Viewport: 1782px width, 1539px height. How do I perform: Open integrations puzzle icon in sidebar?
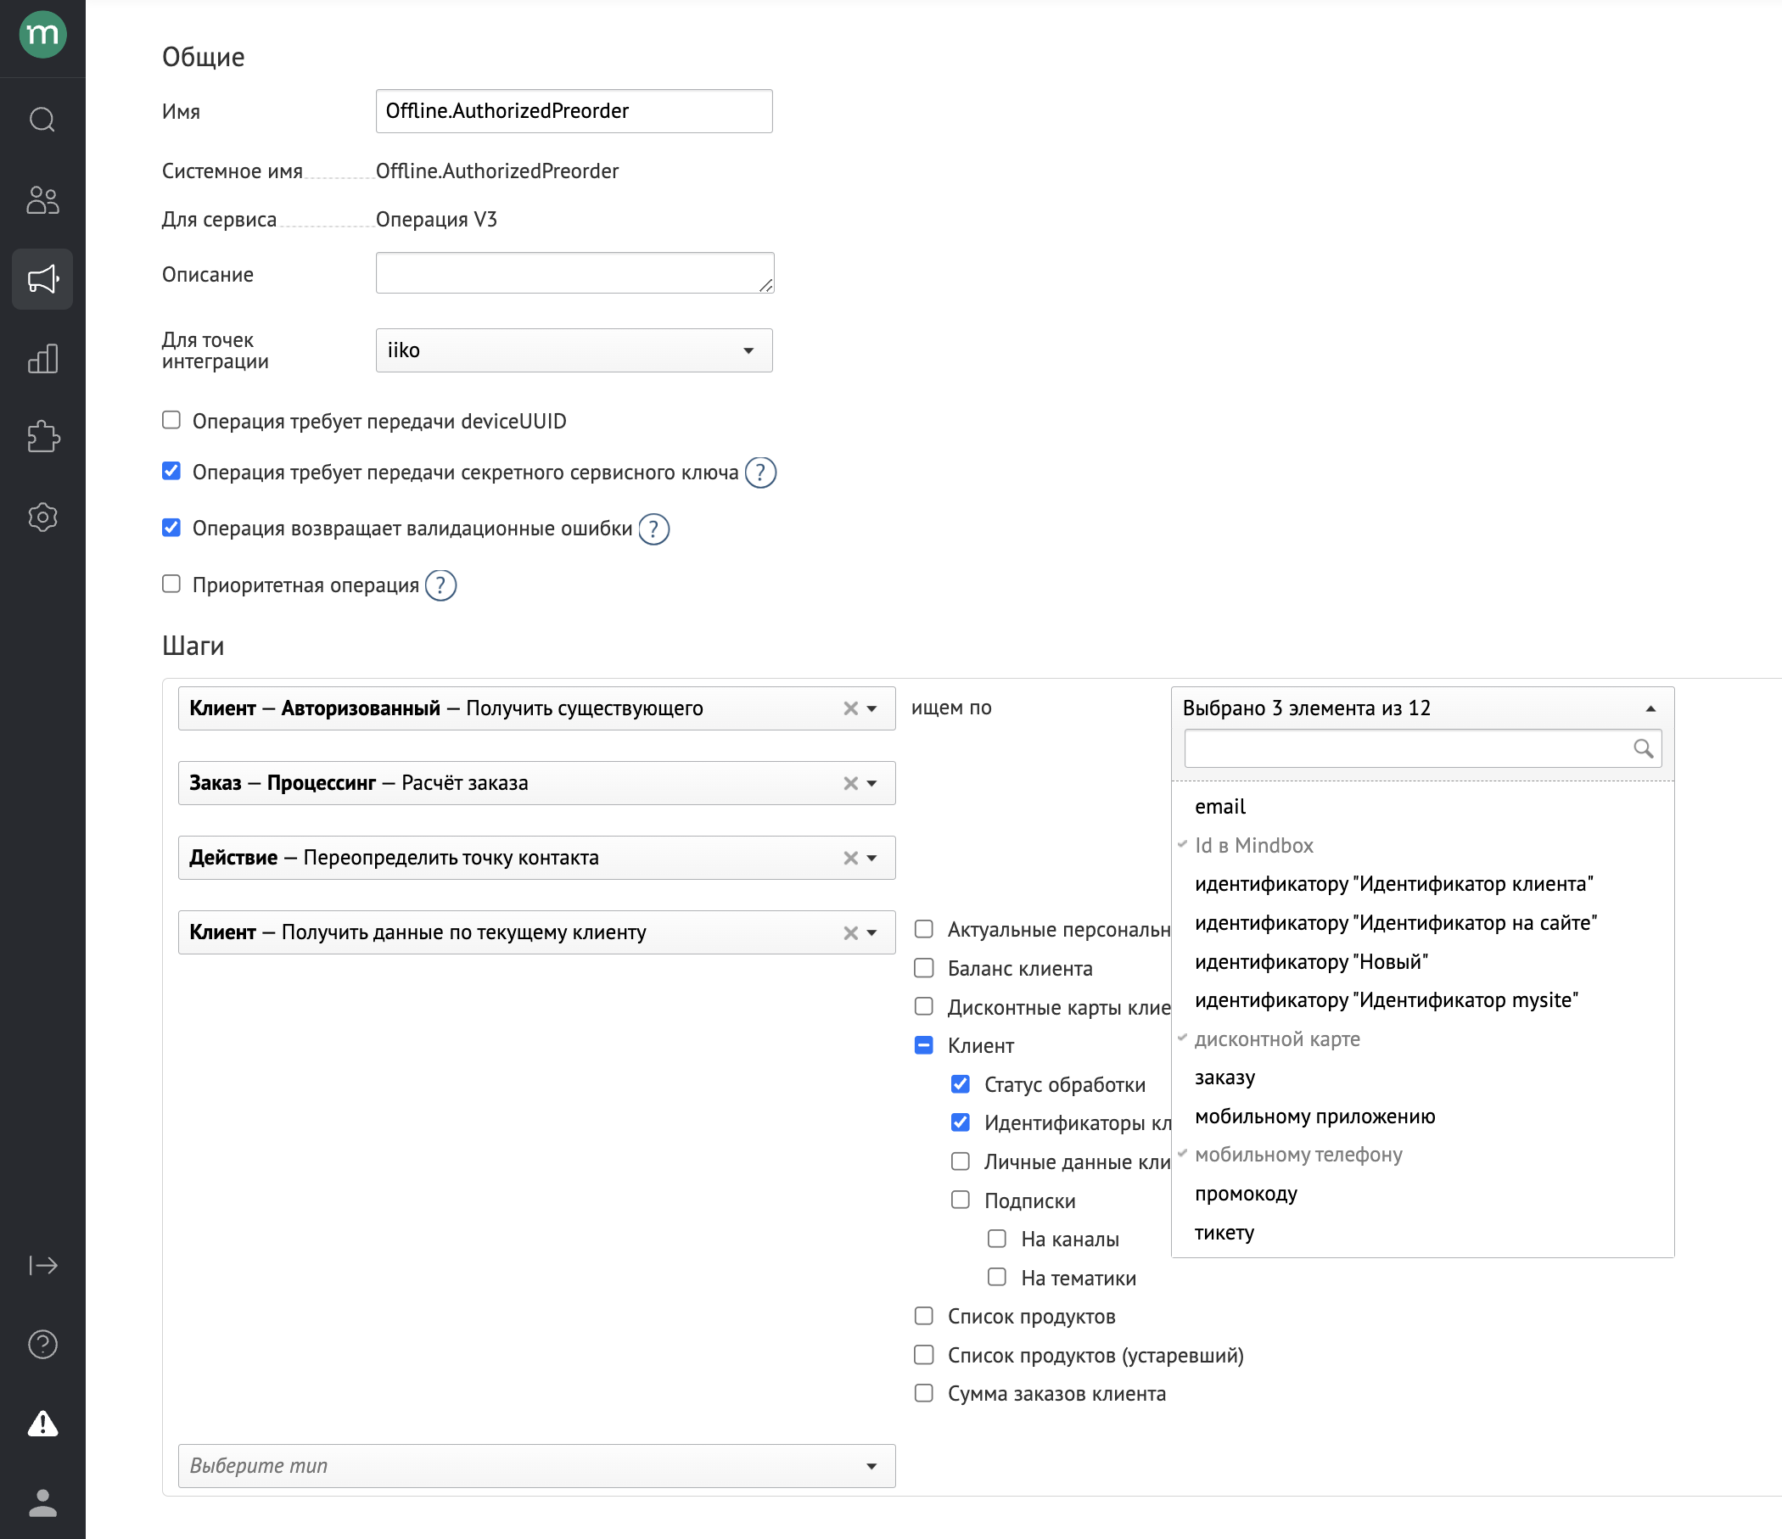coord(42,437)
